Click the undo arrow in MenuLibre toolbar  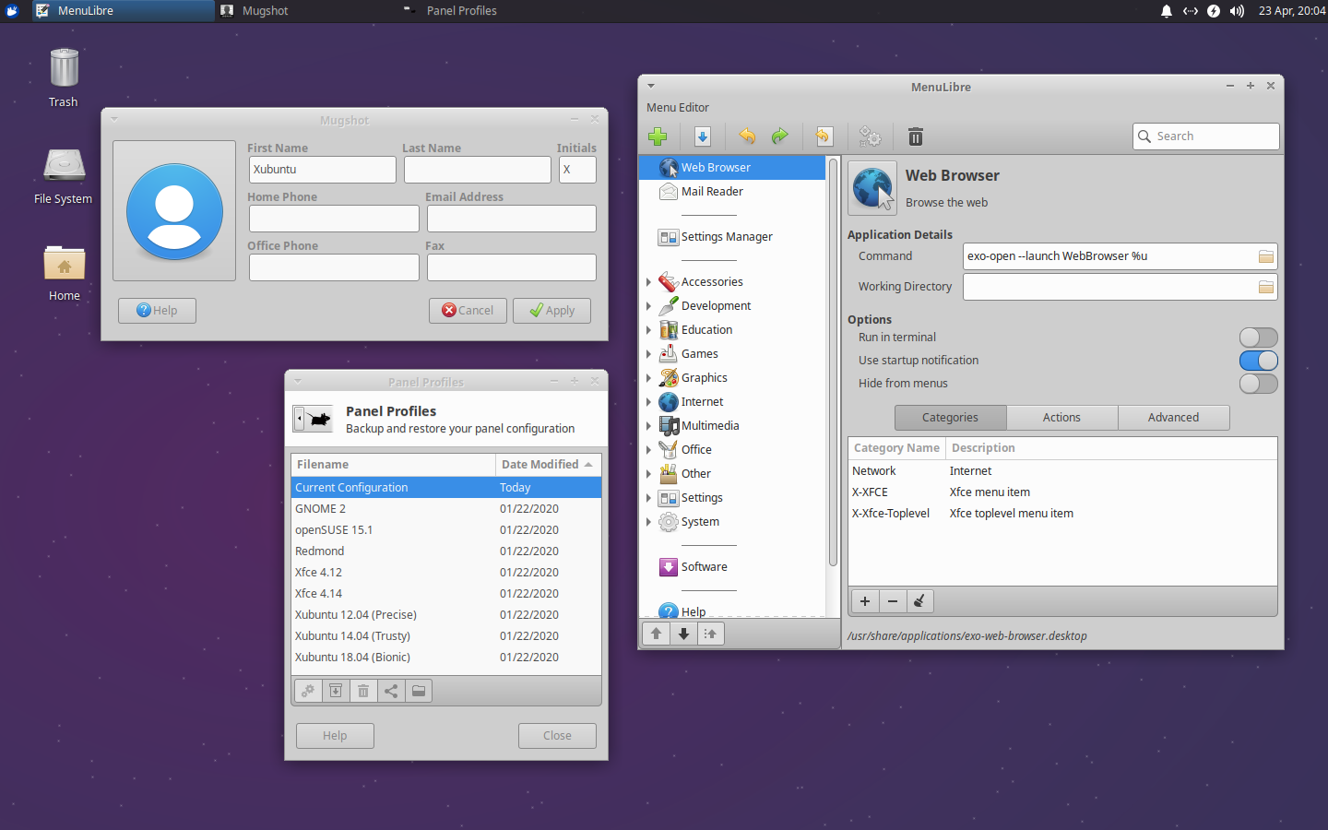coord(747,136)
